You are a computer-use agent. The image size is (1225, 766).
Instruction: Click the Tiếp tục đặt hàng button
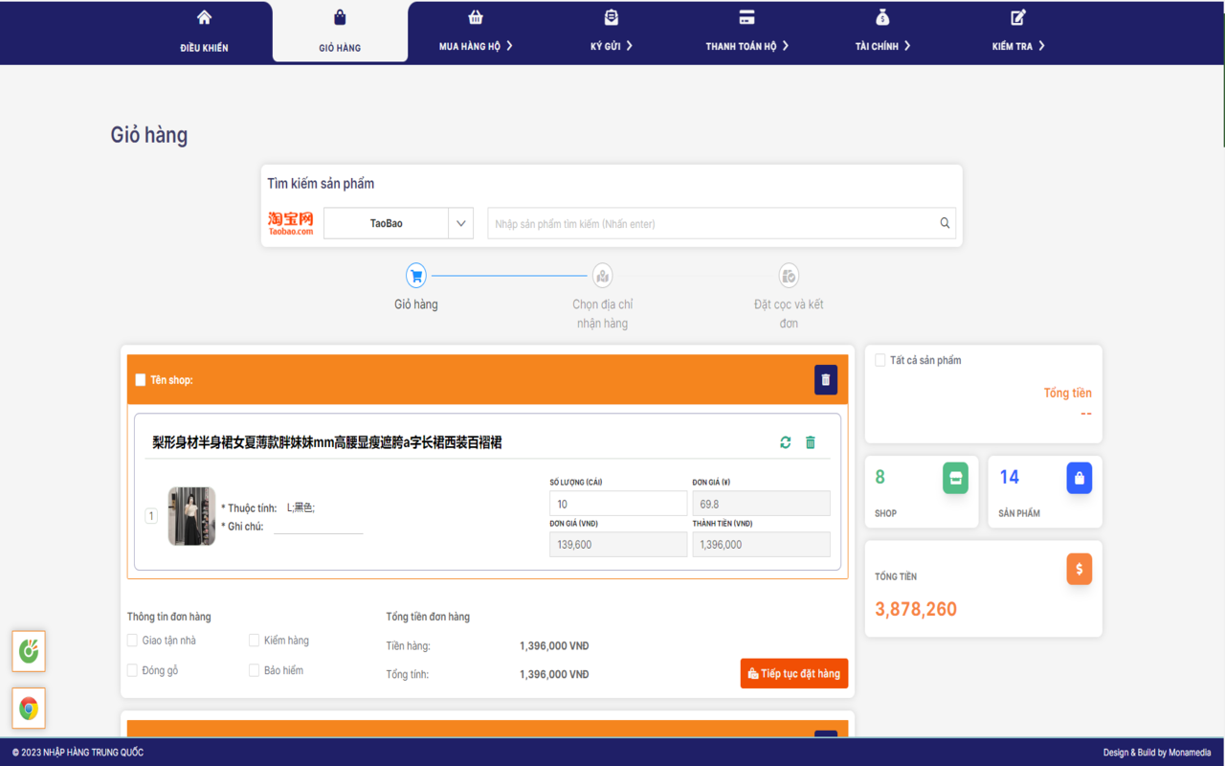coord(794,673)
